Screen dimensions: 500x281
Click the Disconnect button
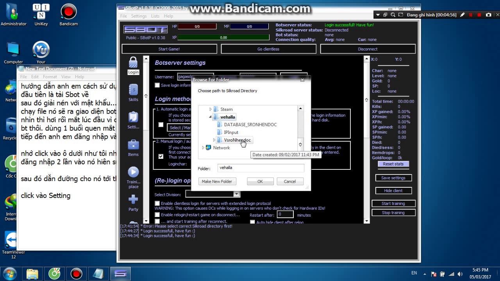click(368, 49)
